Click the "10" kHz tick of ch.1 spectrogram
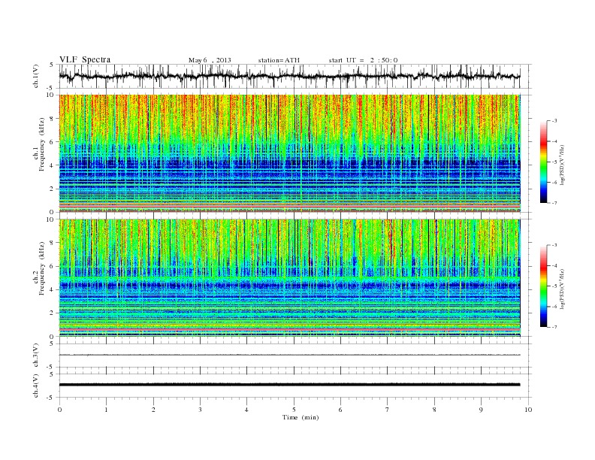 coord(51,95)
